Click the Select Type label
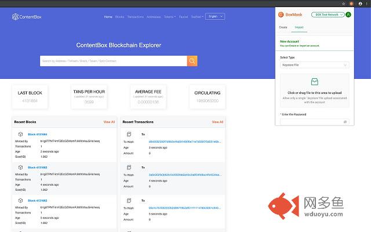 288,57
